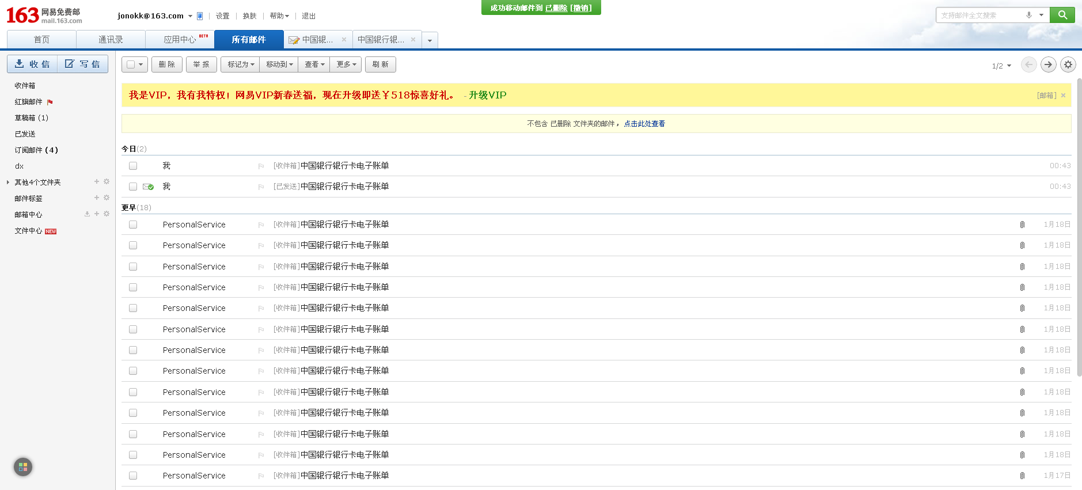Expand 其他4个文件夹 folder tree

point(7,183)
